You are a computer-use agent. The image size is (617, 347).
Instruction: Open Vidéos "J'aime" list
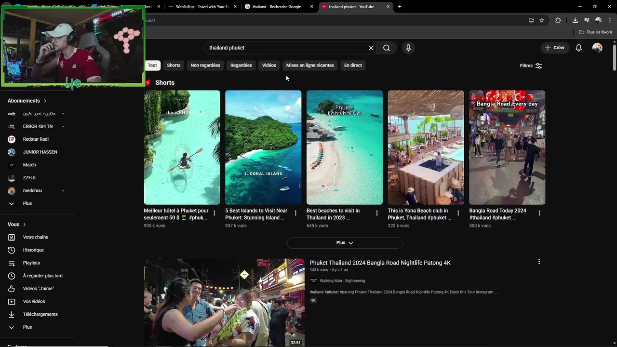(x=39, y=289)
